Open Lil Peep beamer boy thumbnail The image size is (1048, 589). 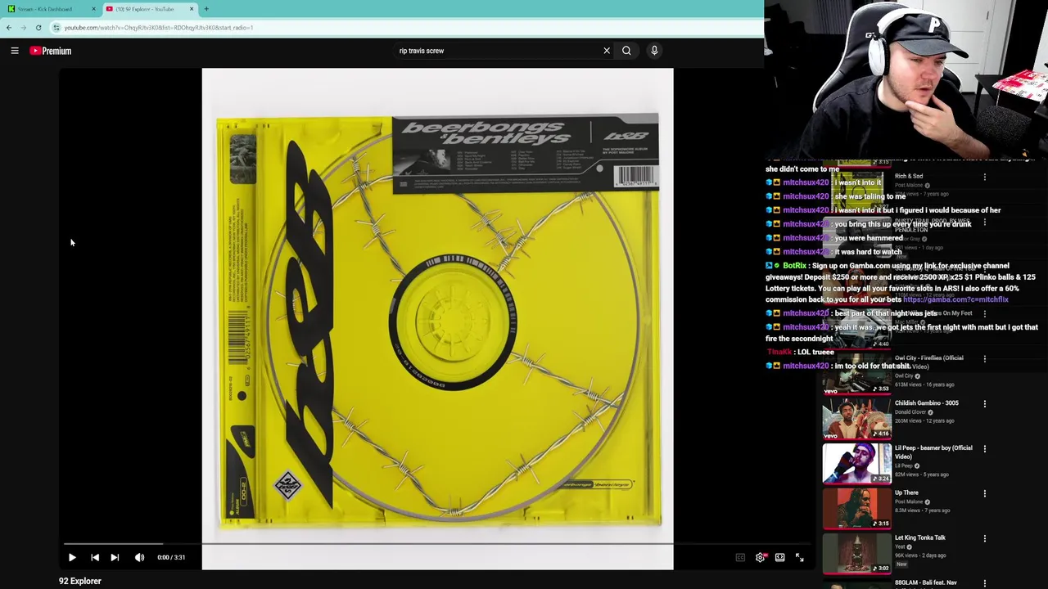(x=857, y=463)
